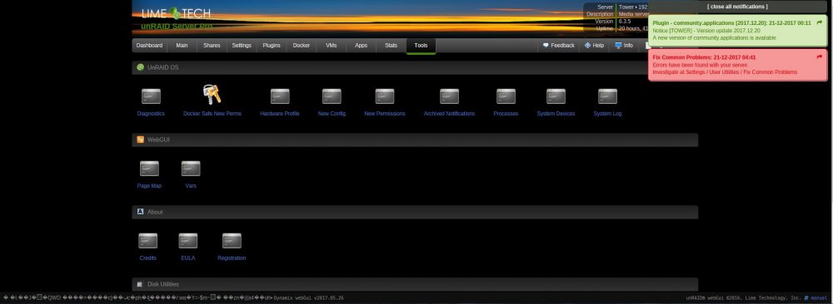The width and height of the screenshot is (833, 304).
Task: Go to the Dashboard tab
Action: [x=149, y=46]
